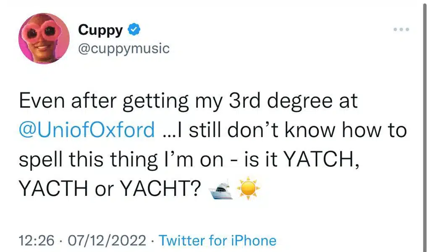Click the @cuppymusic handle
This screenshot has width=430, height=252.
123,48
